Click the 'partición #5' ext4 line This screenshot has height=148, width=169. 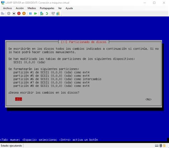pos(51,76)
